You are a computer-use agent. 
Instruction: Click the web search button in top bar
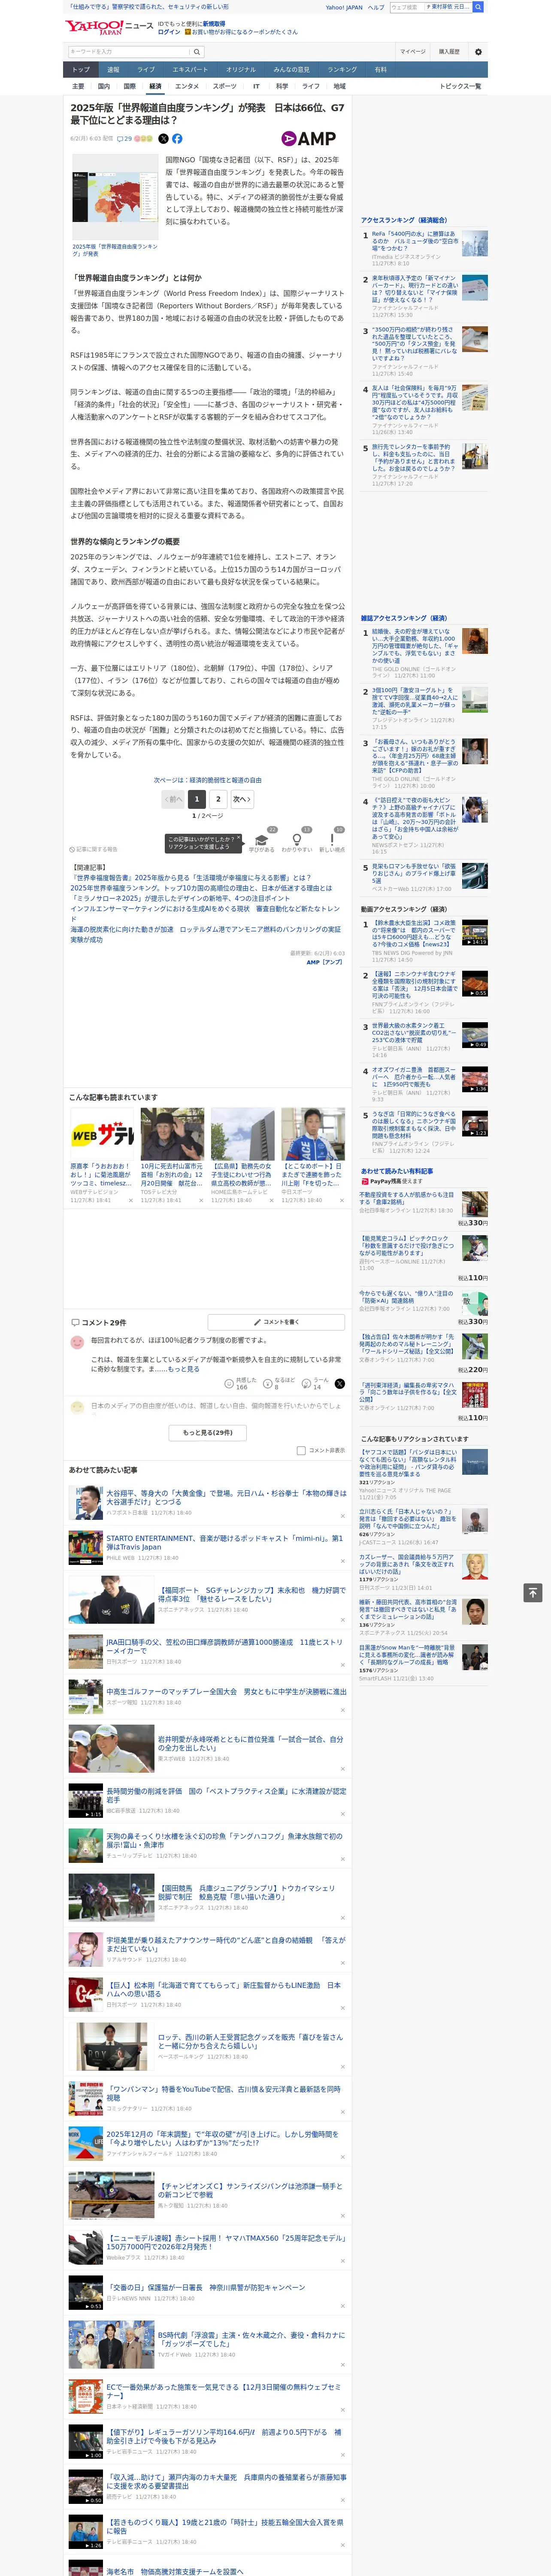(478, 7)
